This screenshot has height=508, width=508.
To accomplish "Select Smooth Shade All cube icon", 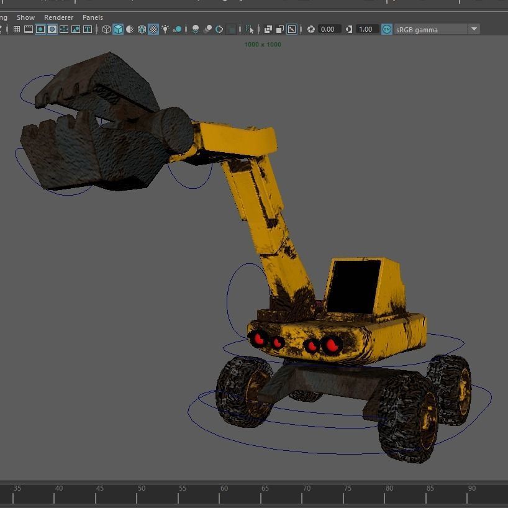I will (x=118, y=29).
